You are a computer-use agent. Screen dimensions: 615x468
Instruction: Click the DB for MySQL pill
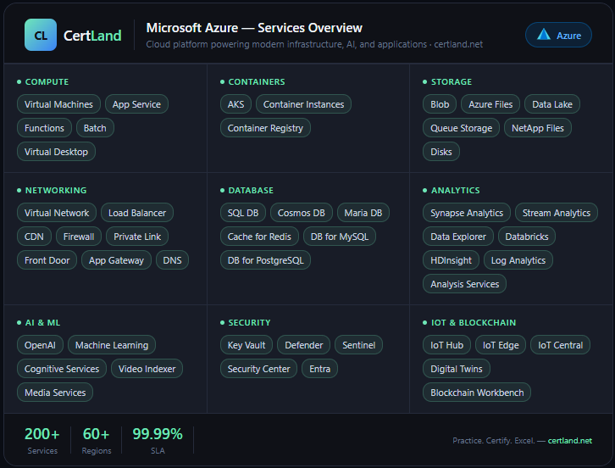340,237
